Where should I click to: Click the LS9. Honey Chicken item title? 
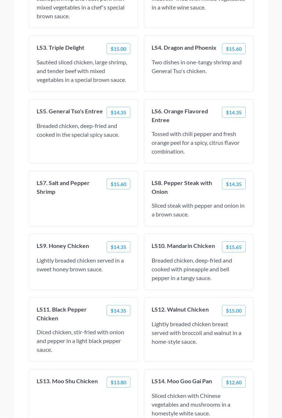63,246
